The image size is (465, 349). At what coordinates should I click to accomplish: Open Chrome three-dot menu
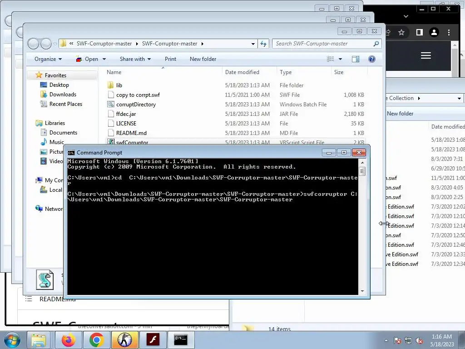pyautogui.click(x=449, y=32)
